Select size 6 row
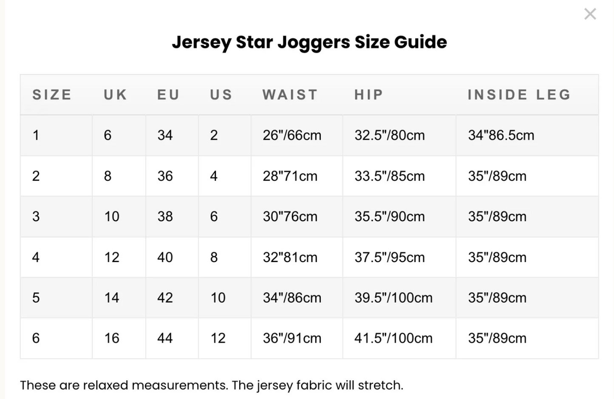Image resolution: width=614 pixels, height=399 pixels. [x=36, y=338]
